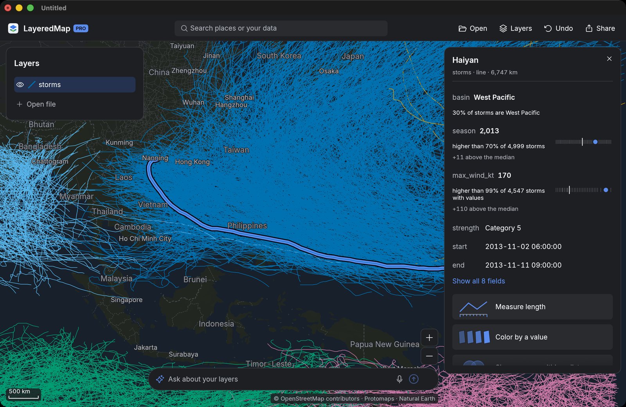The width and height of the screenshot is (626, 407).
Task: Click the OpenStreetMap contributors attribution
Action: [316, 398]
